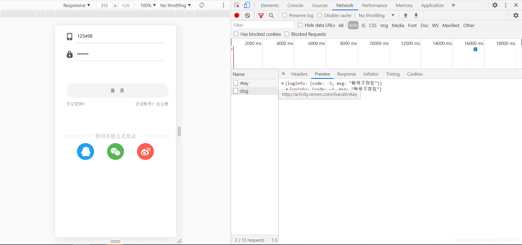The width and height of the screenshot is (522, 245).
Task: Clear the network log icon
Action: [x=247, y=15]
